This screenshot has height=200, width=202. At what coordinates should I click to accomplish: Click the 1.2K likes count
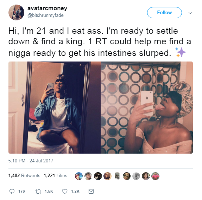(x=75, y=191)
